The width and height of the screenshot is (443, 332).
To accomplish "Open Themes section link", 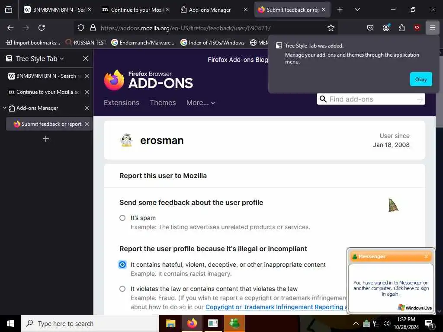I will click(x=163, y=103).
